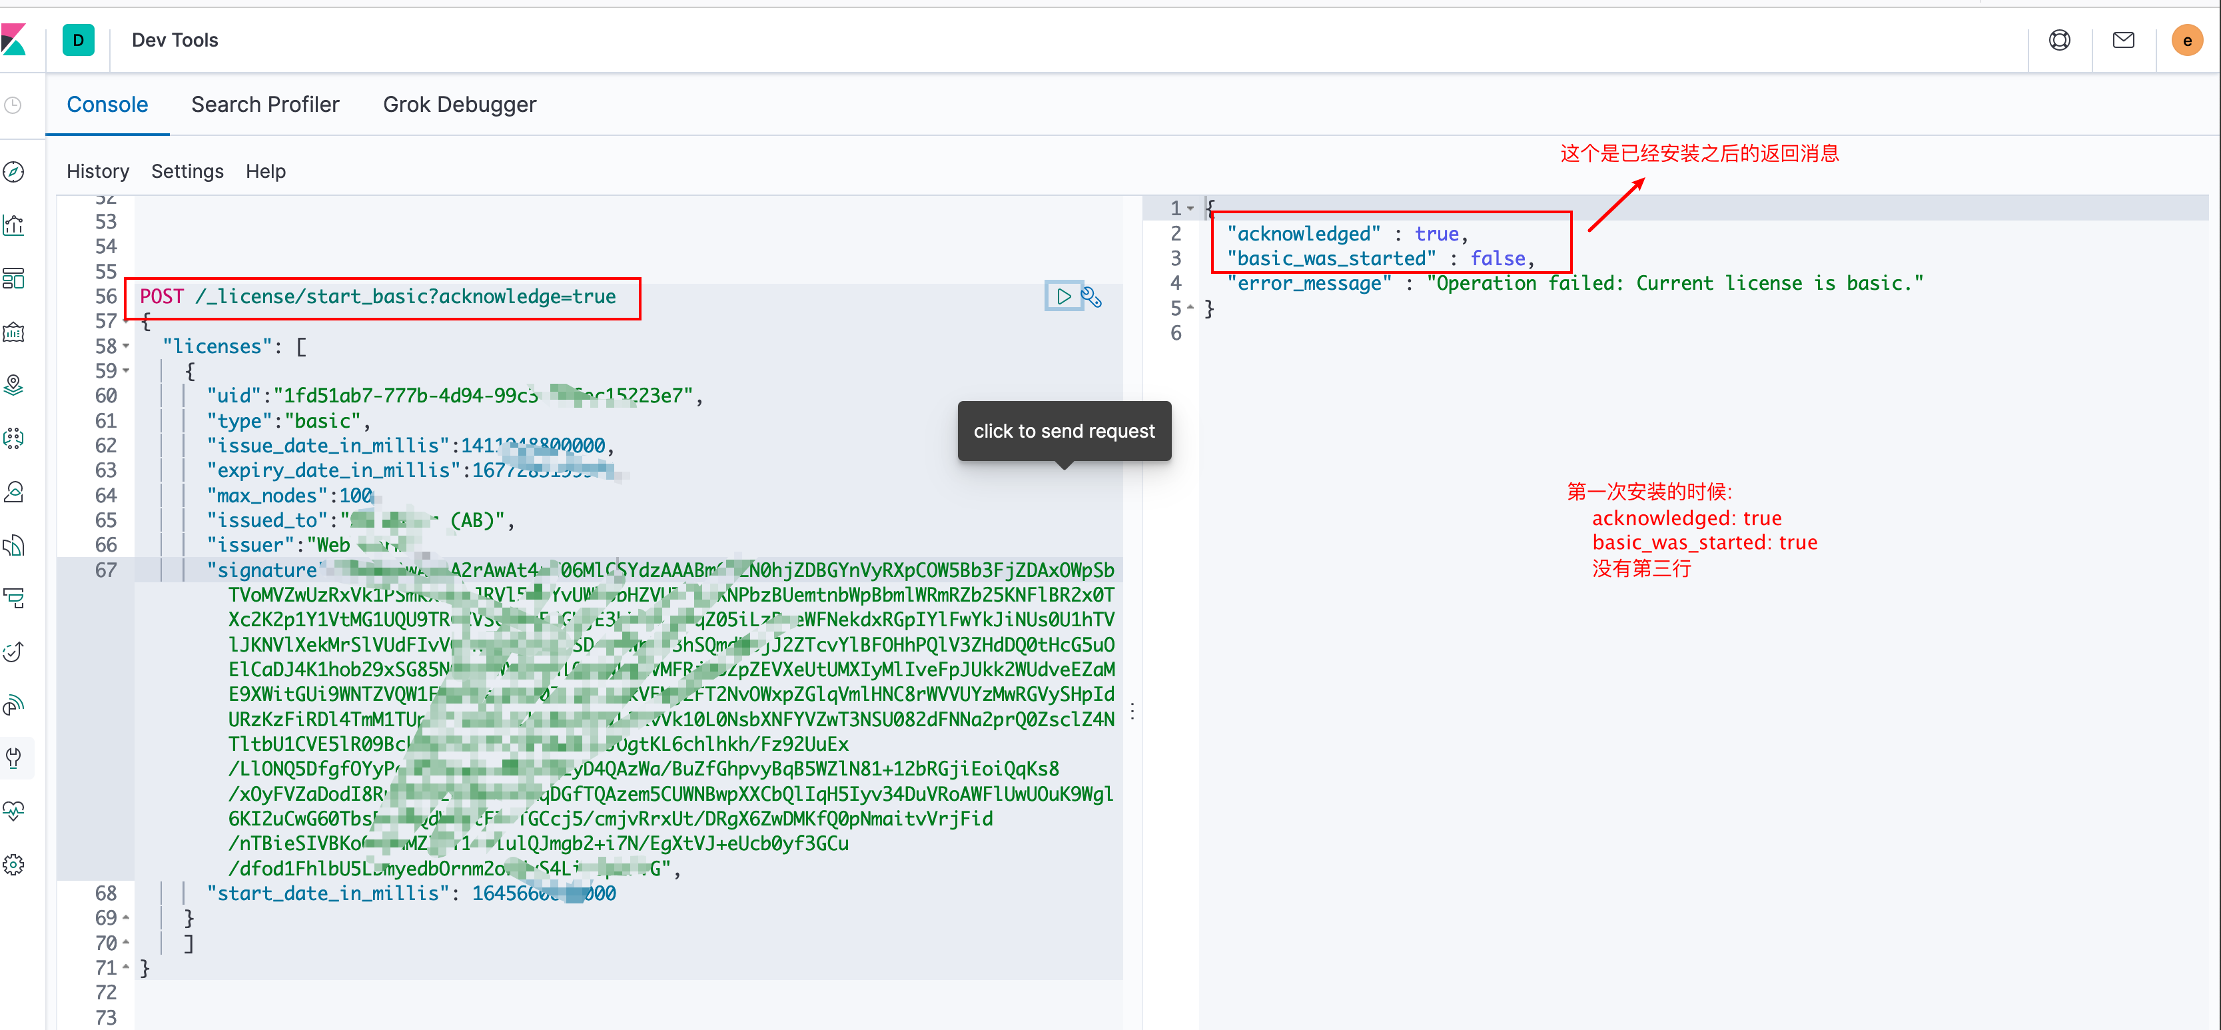Click the help lifebuoy icon in header
2221x1030 pixels.
tap(2059, 41)
